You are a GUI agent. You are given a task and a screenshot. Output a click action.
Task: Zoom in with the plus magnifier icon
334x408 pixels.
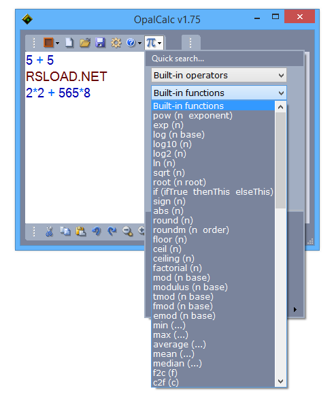141,231
